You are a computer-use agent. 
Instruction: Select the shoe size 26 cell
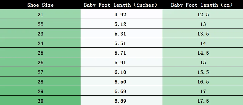pyautogui.click(x=40, y=62)
